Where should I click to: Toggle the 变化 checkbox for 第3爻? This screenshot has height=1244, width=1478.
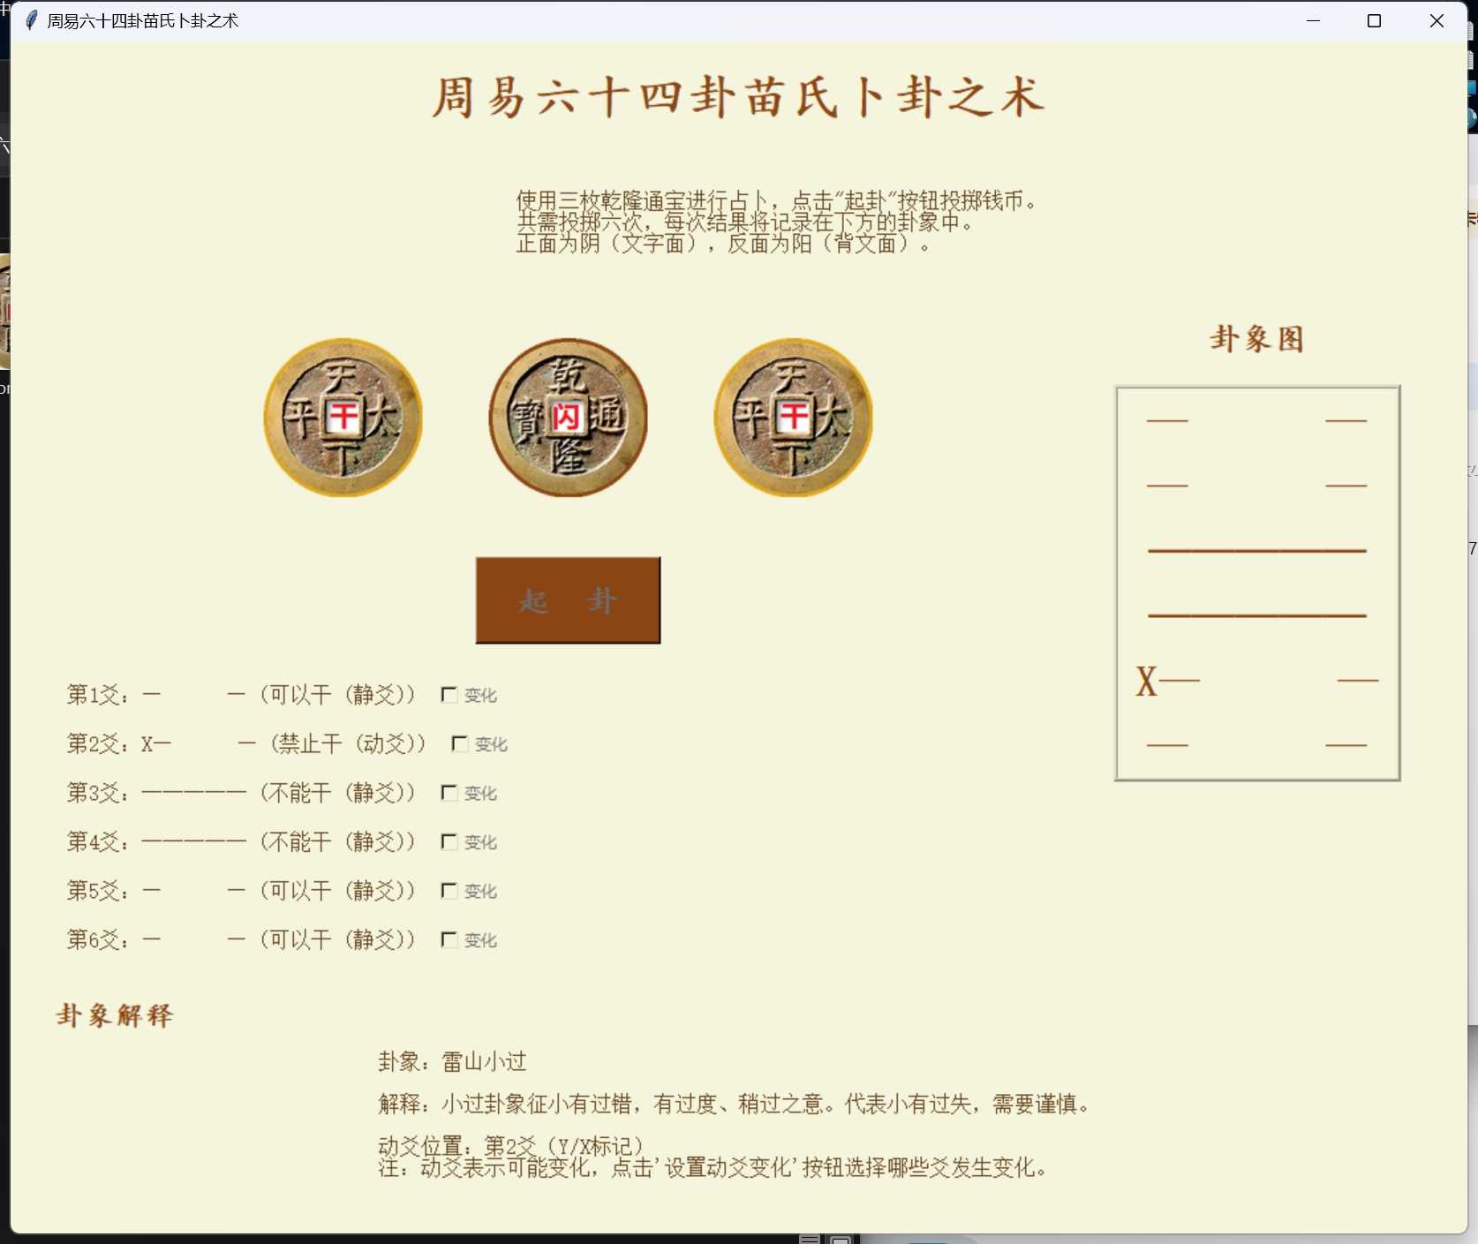tap(449, 793)
